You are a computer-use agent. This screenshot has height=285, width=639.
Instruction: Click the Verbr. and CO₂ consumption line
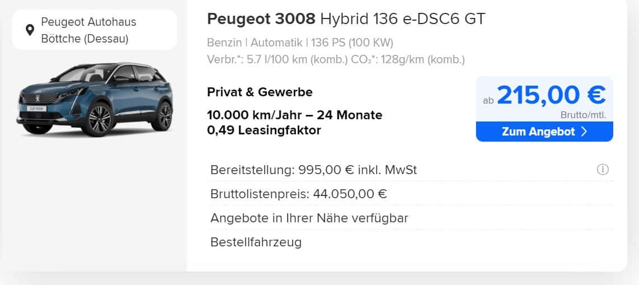pyautogui.click(x=336, y=59)
